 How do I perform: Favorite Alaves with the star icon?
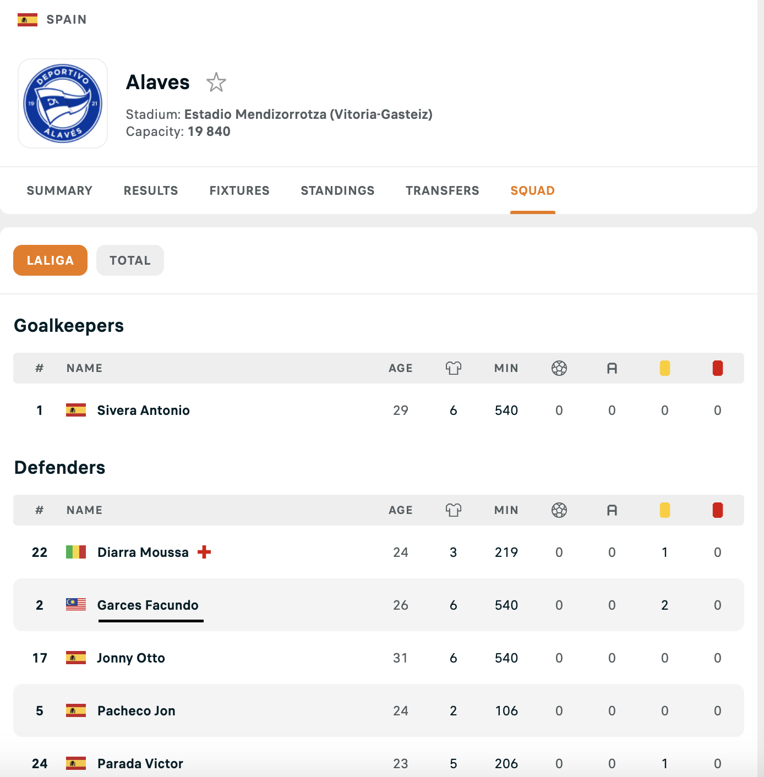pyautogui.click(x=216, y=83)
